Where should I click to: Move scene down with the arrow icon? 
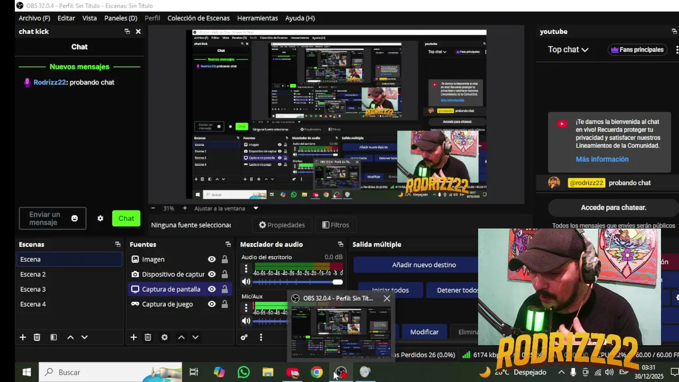click(x=84, y=337)
